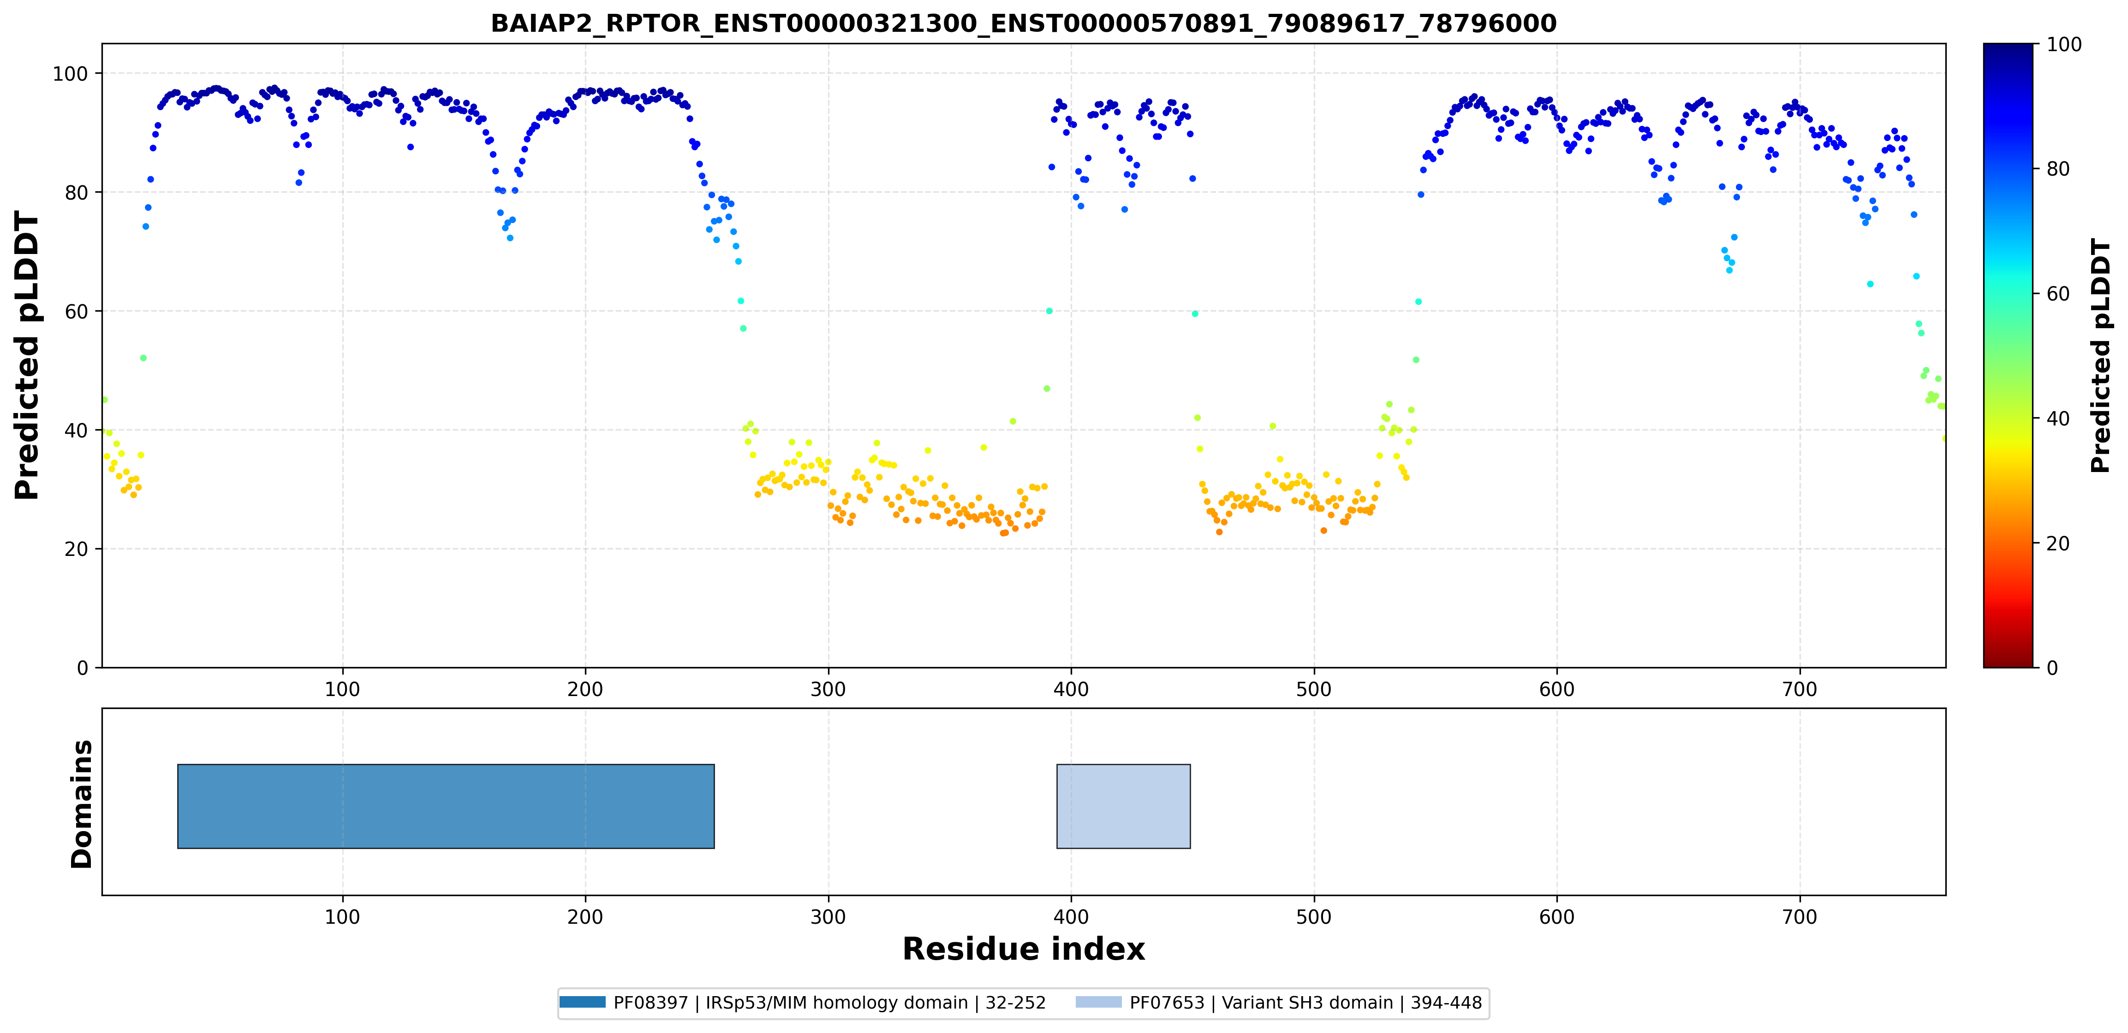Screen dimensions: 2128x1033
Task: Click the 20 tick on the pLDDT y-axis
Action: [76, 549]
